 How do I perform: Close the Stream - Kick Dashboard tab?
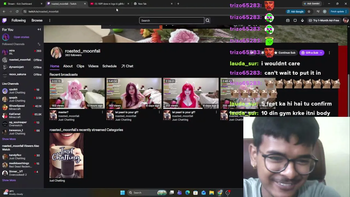point(41,4)
